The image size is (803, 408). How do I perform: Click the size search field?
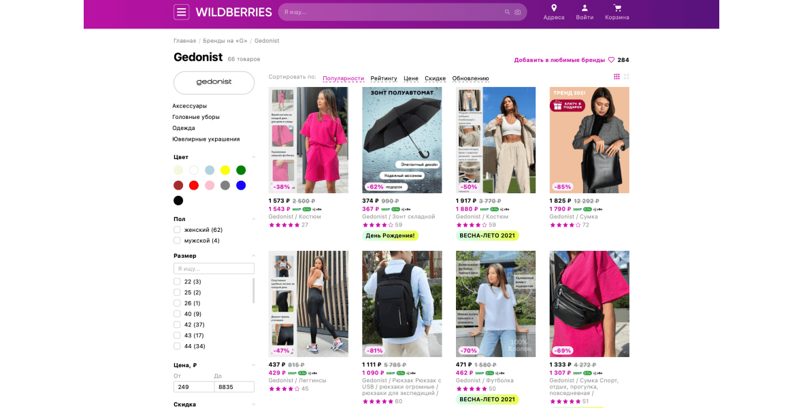(x=214, y=269)
